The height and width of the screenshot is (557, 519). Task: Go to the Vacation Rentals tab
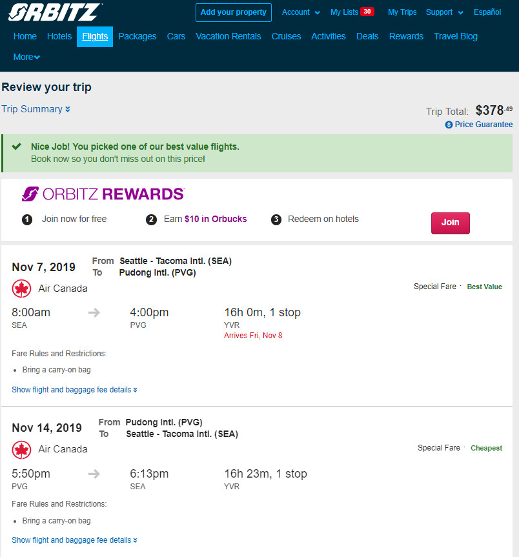click(229, 36)
